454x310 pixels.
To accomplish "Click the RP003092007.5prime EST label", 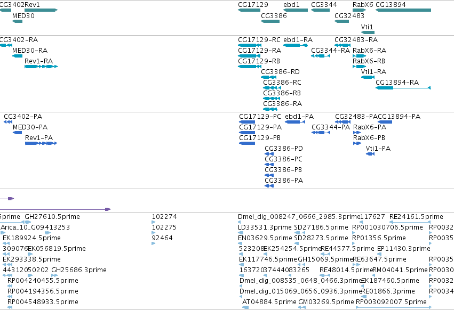I will coord(391,302).
